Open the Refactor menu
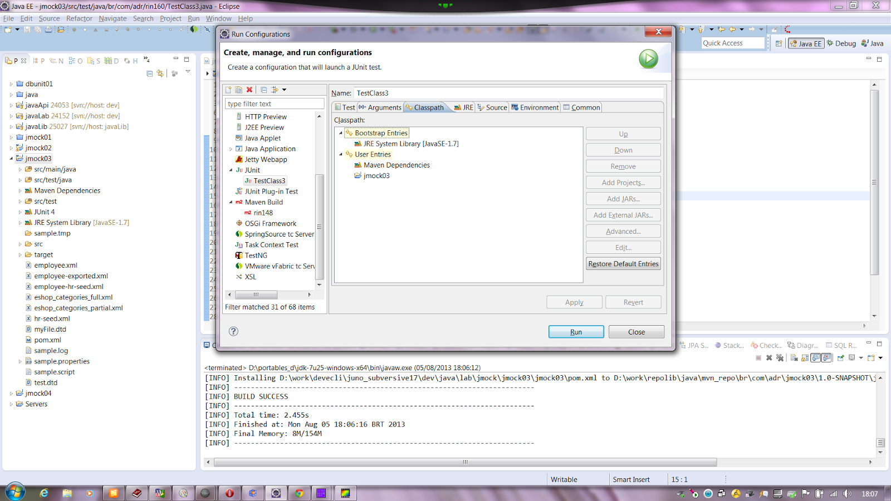 (x=79, y=18)
